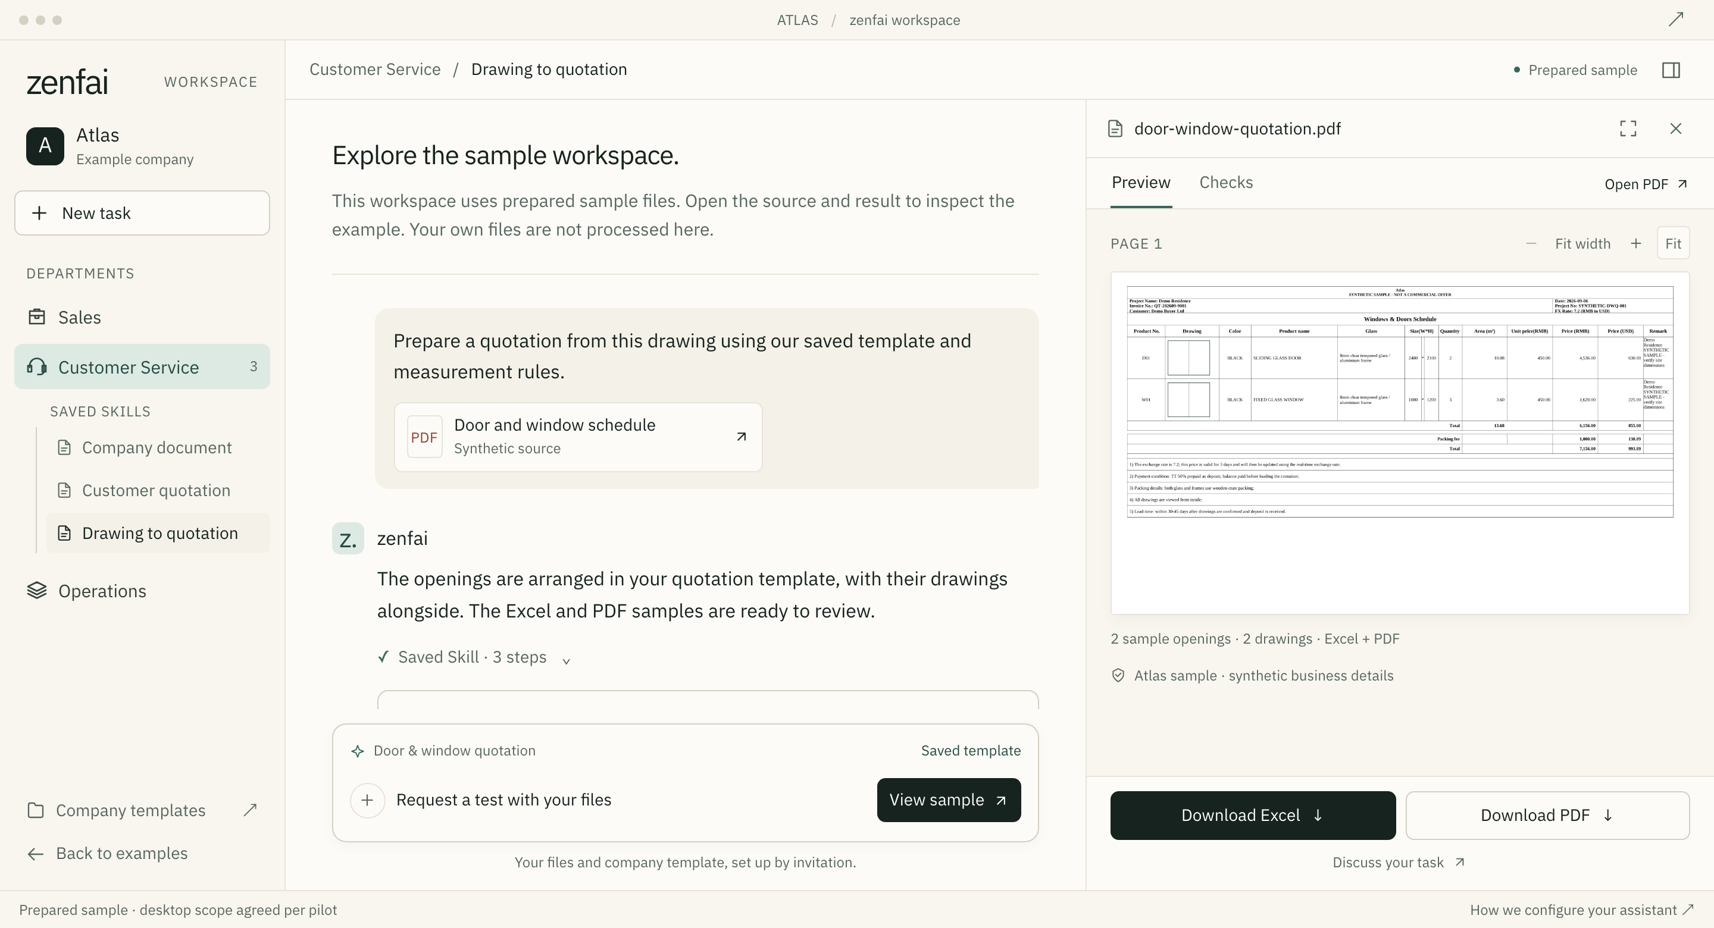Start a New task
The image size is (1714, 928).
(142, 213)
